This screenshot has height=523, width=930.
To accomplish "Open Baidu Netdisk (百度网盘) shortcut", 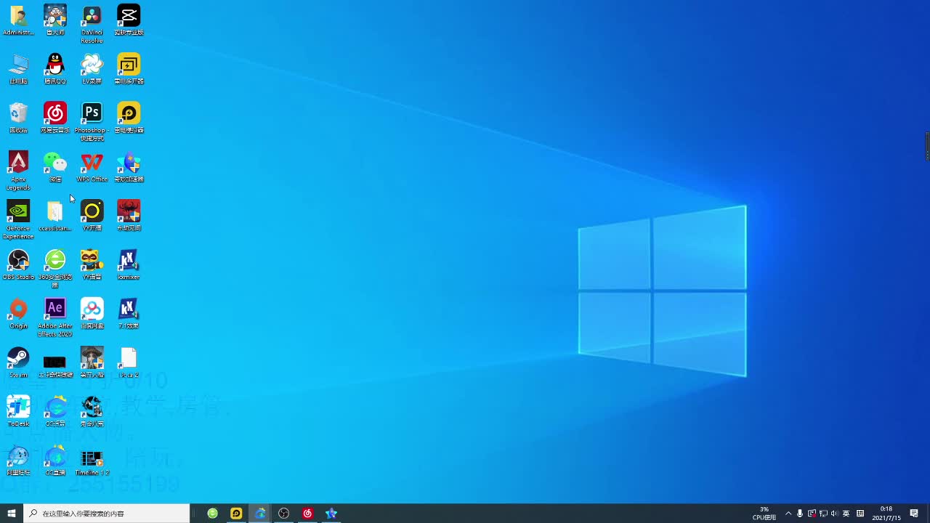I will tap(92, 313).
